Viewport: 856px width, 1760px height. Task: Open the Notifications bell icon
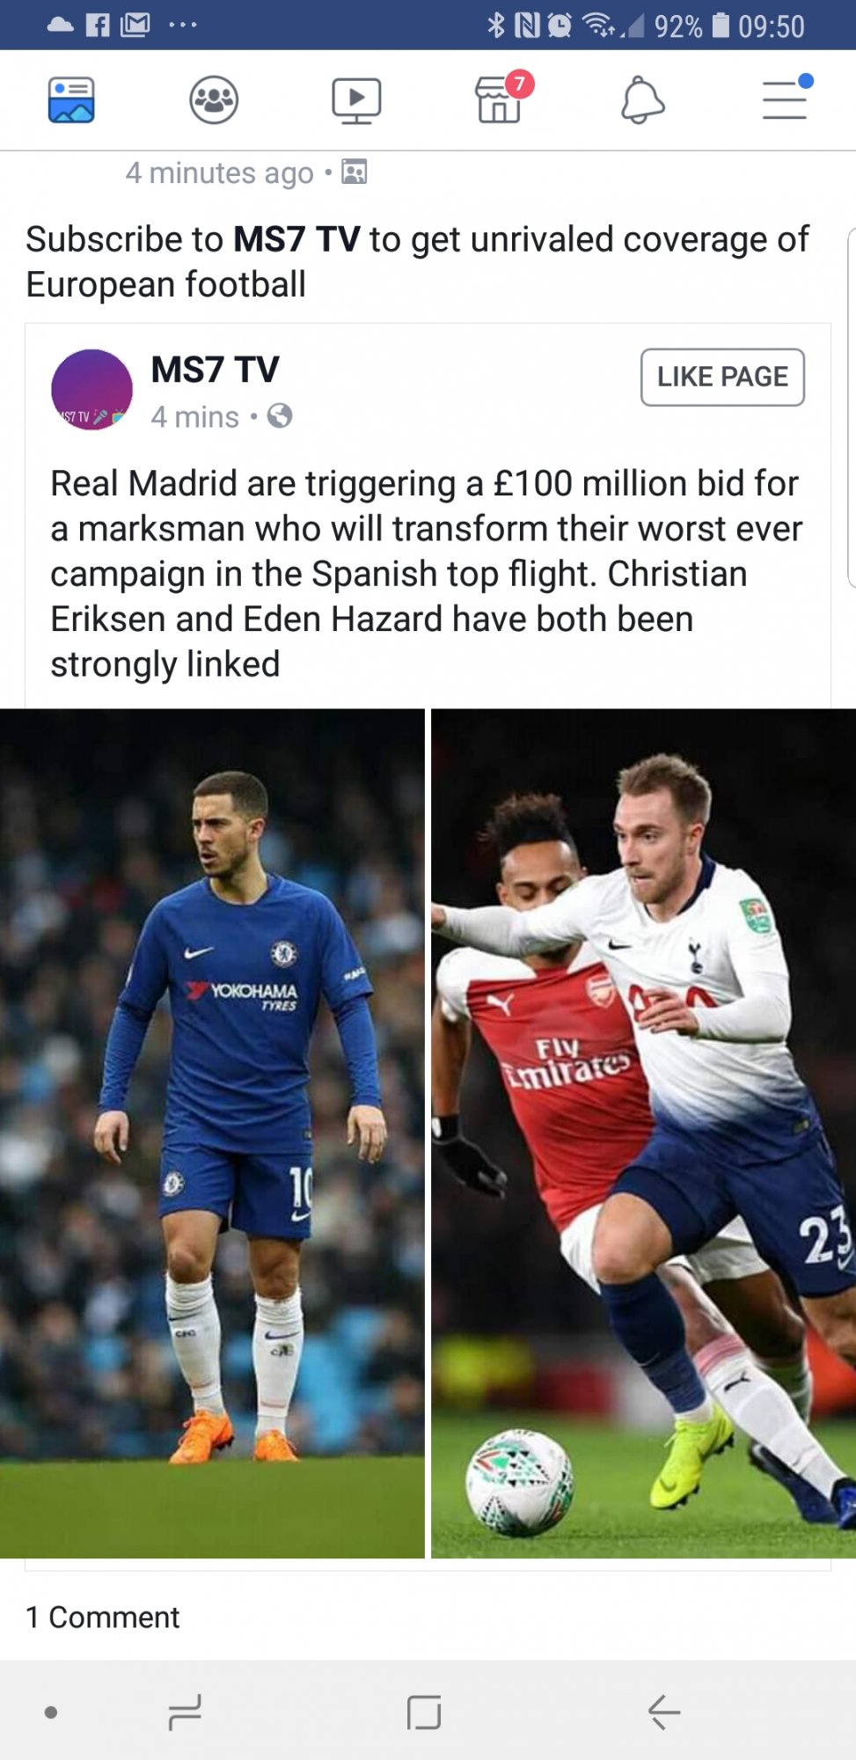642,100
